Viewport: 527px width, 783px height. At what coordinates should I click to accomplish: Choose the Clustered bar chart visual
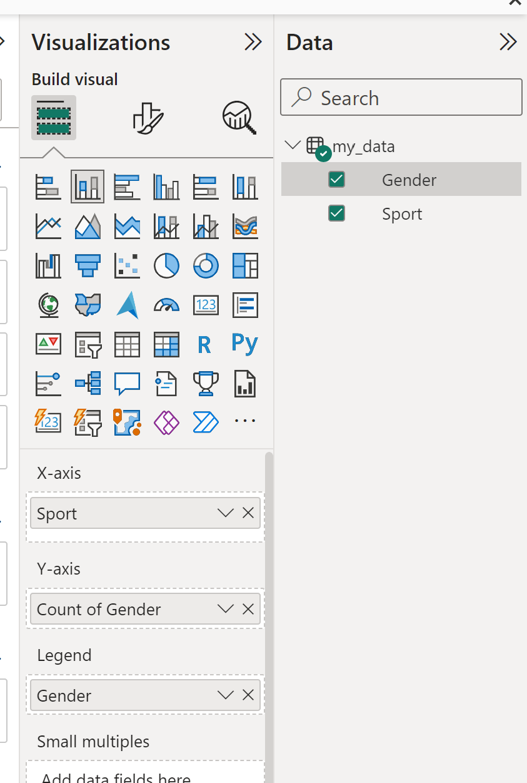pyautogui.click(x=127, y=187)
